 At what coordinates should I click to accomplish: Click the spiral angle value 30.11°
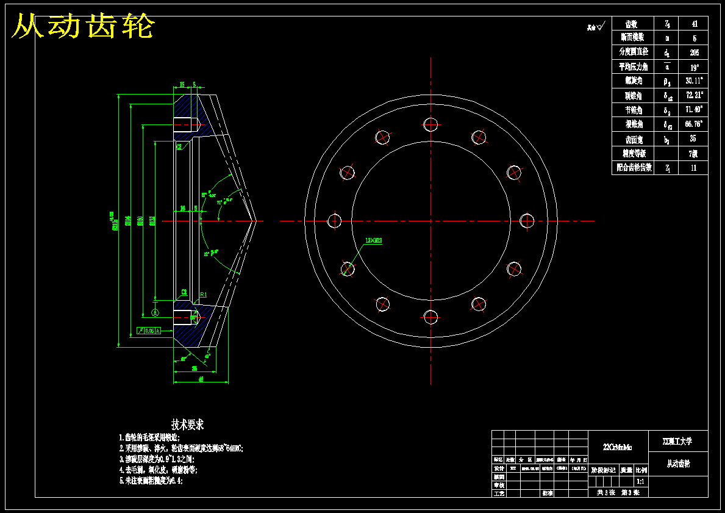point(694,81)
